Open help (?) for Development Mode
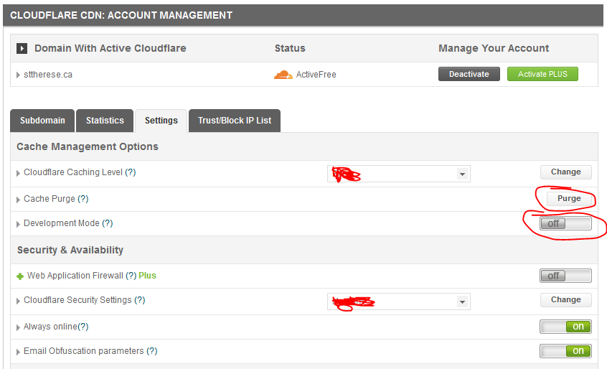Viewport: 607px width, 369px height. point(107,223)
